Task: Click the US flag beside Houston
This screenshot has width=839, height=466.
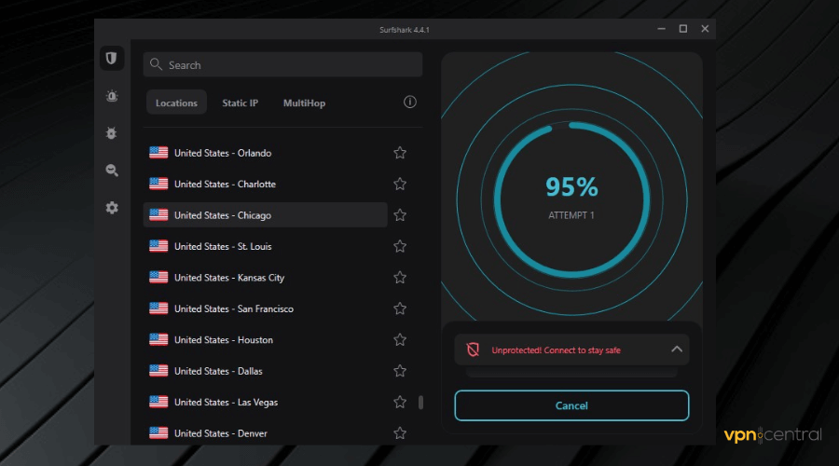Action: 158,339
